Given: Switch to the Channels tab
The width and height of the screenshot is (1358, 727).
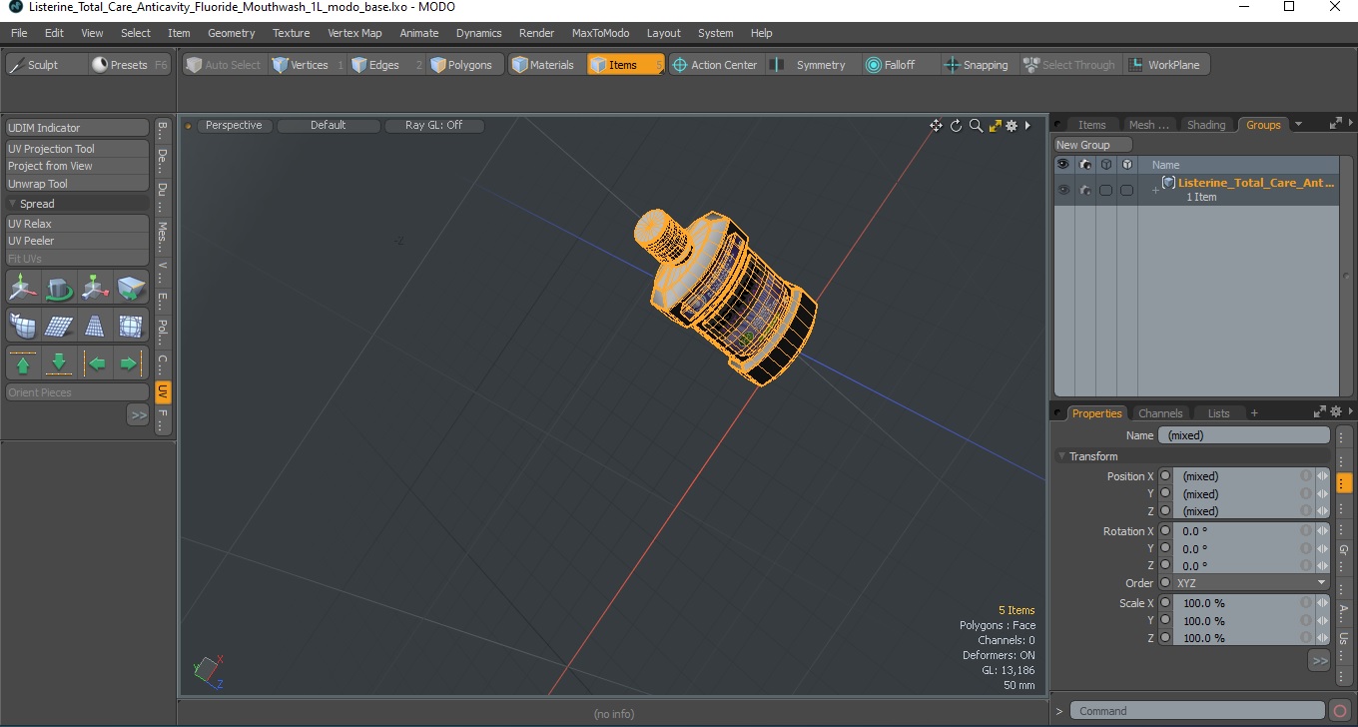Looking at the screenshot, I should pyautogui.click(x=1160, y=413).
